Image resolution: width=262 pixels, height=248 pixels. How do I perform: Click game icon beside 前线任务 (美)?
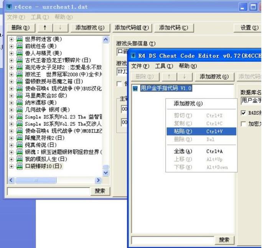(x=20, y=46)
